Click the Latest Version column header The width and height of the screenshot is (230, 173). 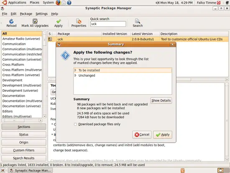145,34
